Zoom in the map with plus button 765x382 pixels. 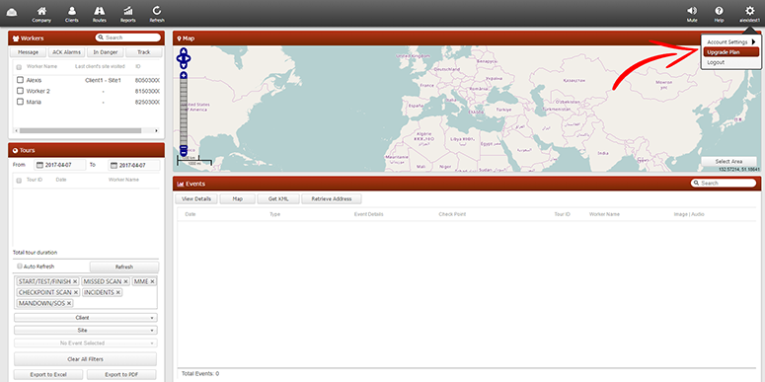coord(184,76)
